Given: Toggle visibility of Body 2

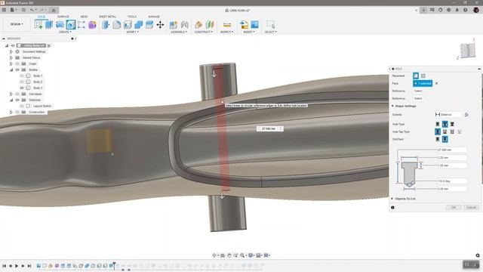Looking at the screenshot, I should coord(22,82).
